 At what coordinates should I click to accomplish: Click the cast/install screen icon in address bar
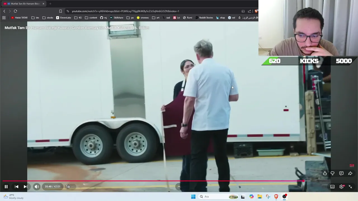[243, 11]
